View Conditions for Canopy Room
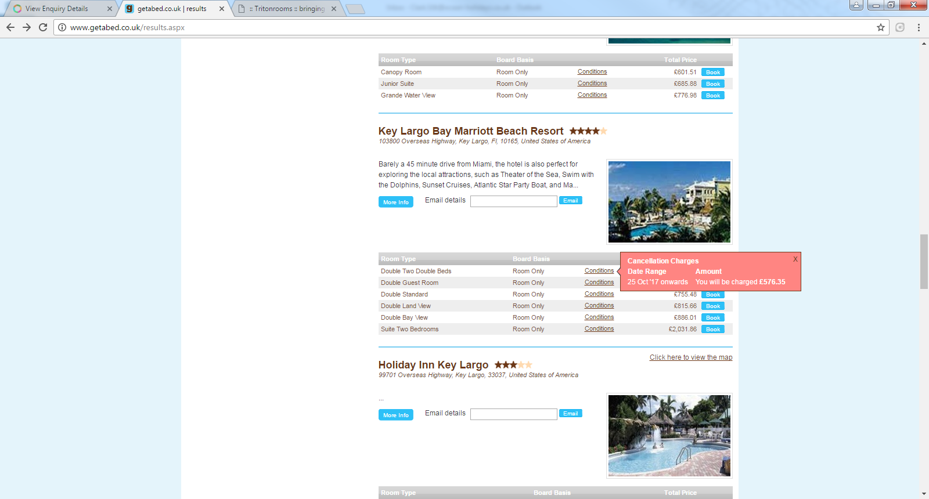This screenshot has height=499, width=929. click(x=592, y=72)
